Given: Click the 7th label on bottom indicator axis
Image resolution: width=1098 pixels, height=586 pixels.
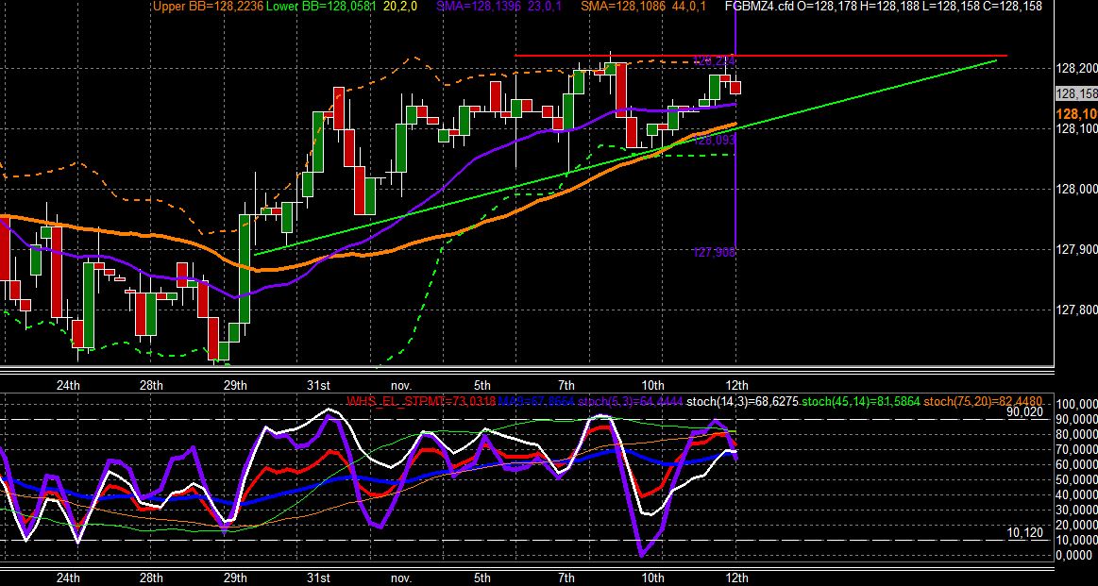Looking at the screenshot, I should point(566,578).
